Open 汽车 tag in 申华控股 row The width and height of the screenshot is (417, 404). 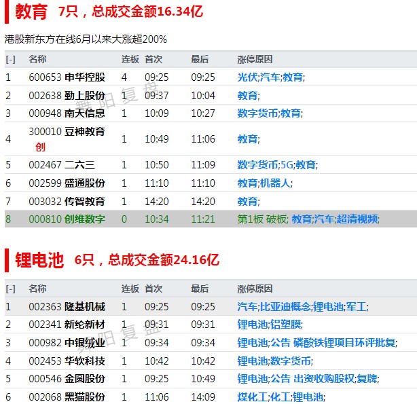[x=270, y=77]
